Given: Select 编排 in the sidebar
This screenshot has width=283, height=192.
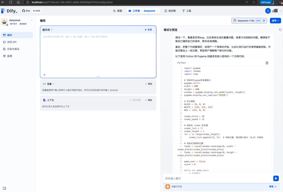Looking at the screenshot, I should [17, 35].
